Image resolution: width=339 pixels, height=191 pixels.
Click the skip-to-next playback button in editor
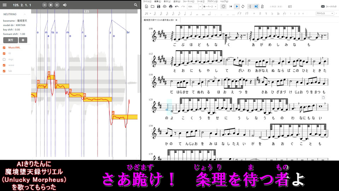coord(57,5)
